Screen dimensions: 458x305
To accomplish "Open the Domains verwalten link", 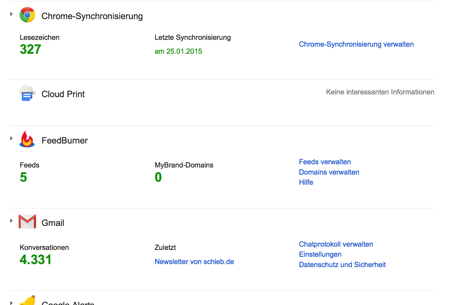I will (329, 172).
